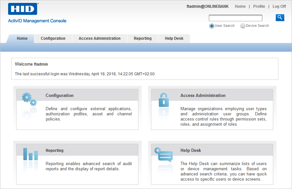Switch to the Configuration tab
Screen dimensions: 292x189
click(x=53, y=38)
